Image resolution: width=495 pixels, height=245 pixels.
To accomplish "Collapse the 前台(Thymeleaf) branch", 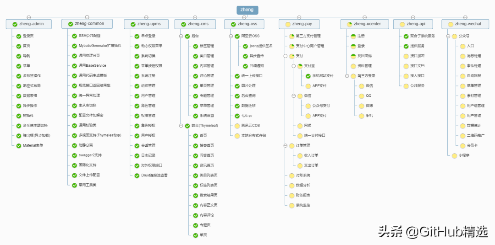I will click(181, 126).
